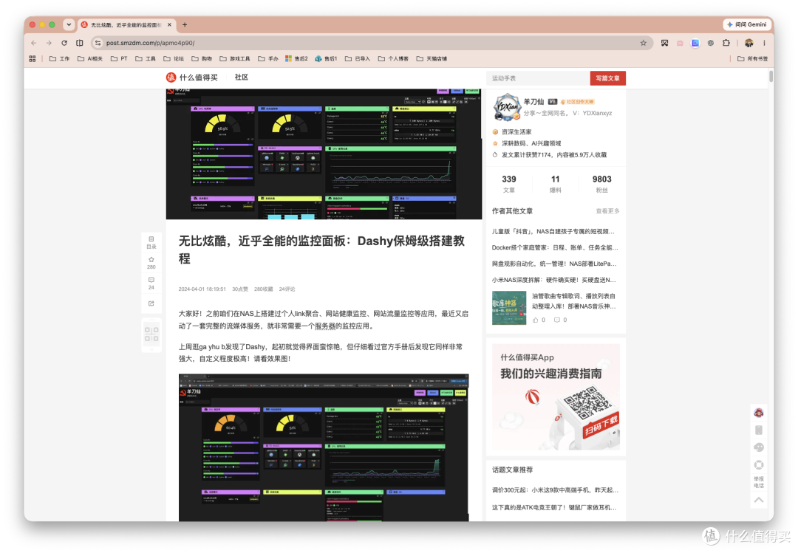Image resolution: width=798 pixels, height=553 pixels.
Task: Open the 售后2 bookmark
Action: click(296, 59)
